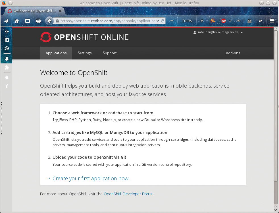Click the Flashblock icon in the toolbar

tap(213, 21)
